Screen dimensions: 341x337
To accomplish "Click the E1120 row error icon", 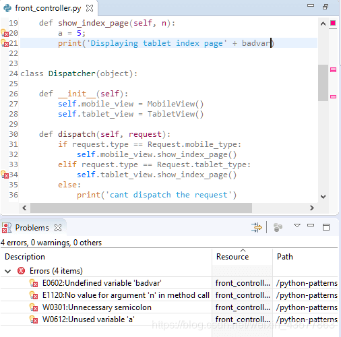I will tap(34, 295).
